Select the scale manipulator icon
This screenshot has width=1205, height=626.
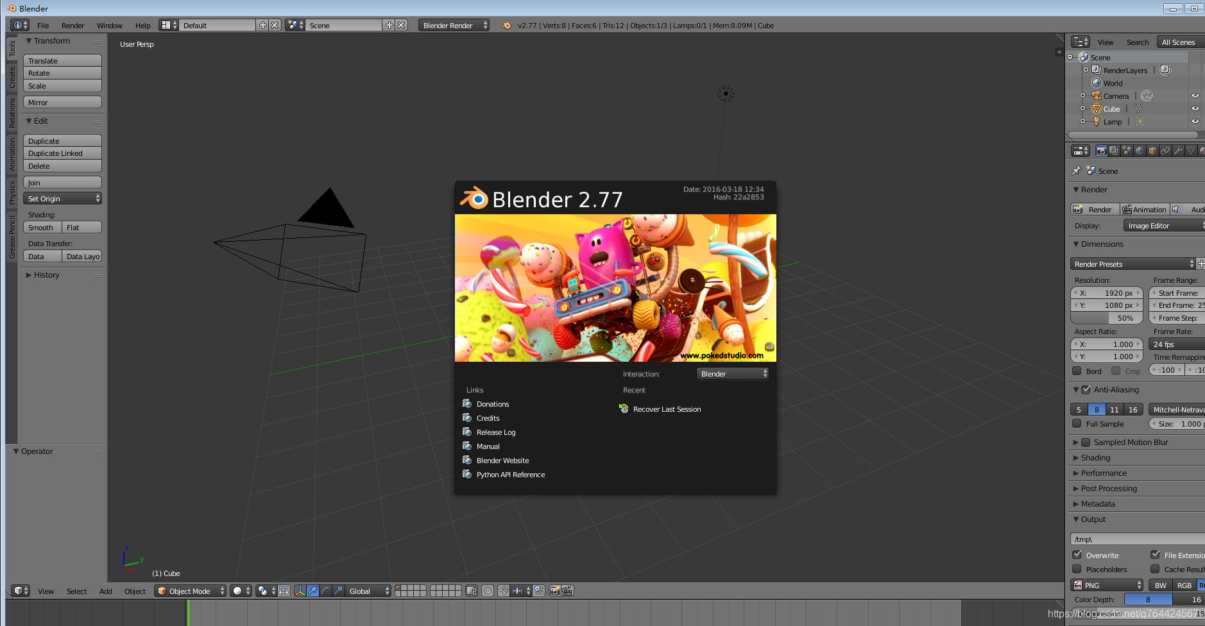[x=338, y=591]
